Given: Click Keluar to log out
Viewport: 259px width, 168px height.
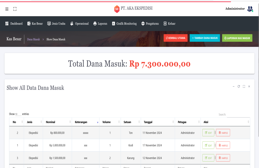Looking at the screenshot, I should pyautogui.click(x=169, y=24).
